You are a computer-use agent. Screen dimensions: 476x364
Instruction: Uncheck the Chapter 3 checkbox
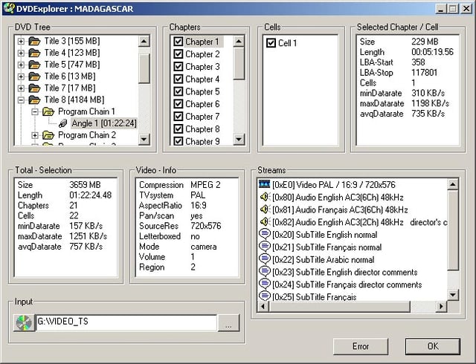178,66
